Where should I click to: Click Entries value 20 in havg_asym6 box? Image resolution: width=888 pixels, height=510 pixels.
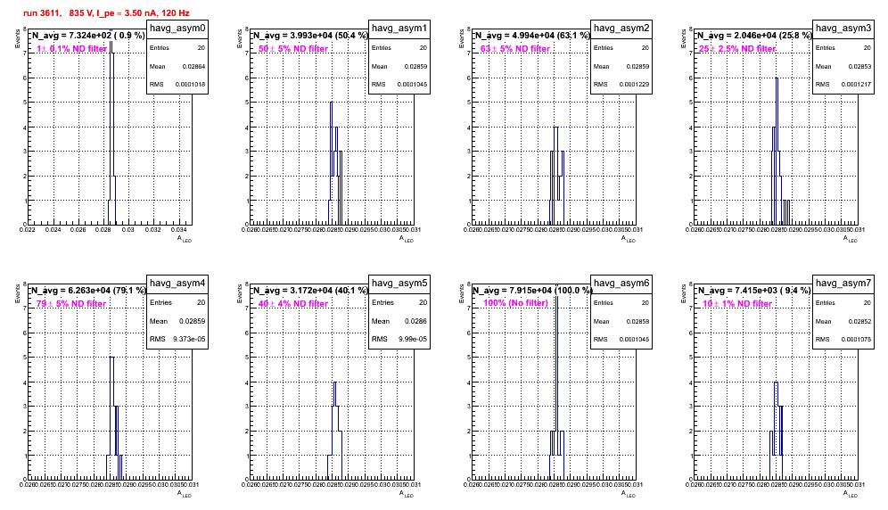coord(645,302)
